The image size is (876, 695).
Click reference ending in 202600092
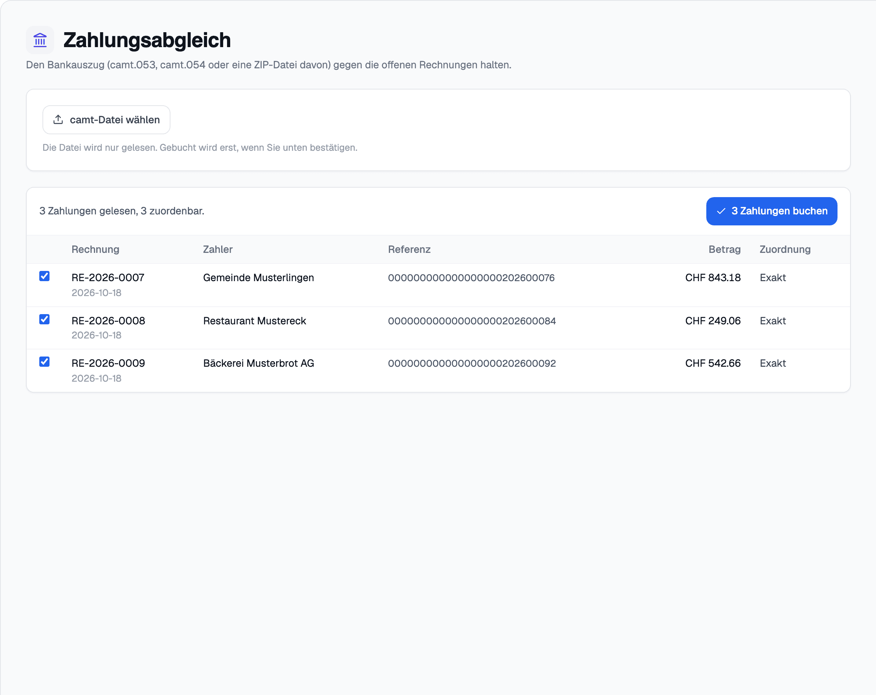point(472,363)
